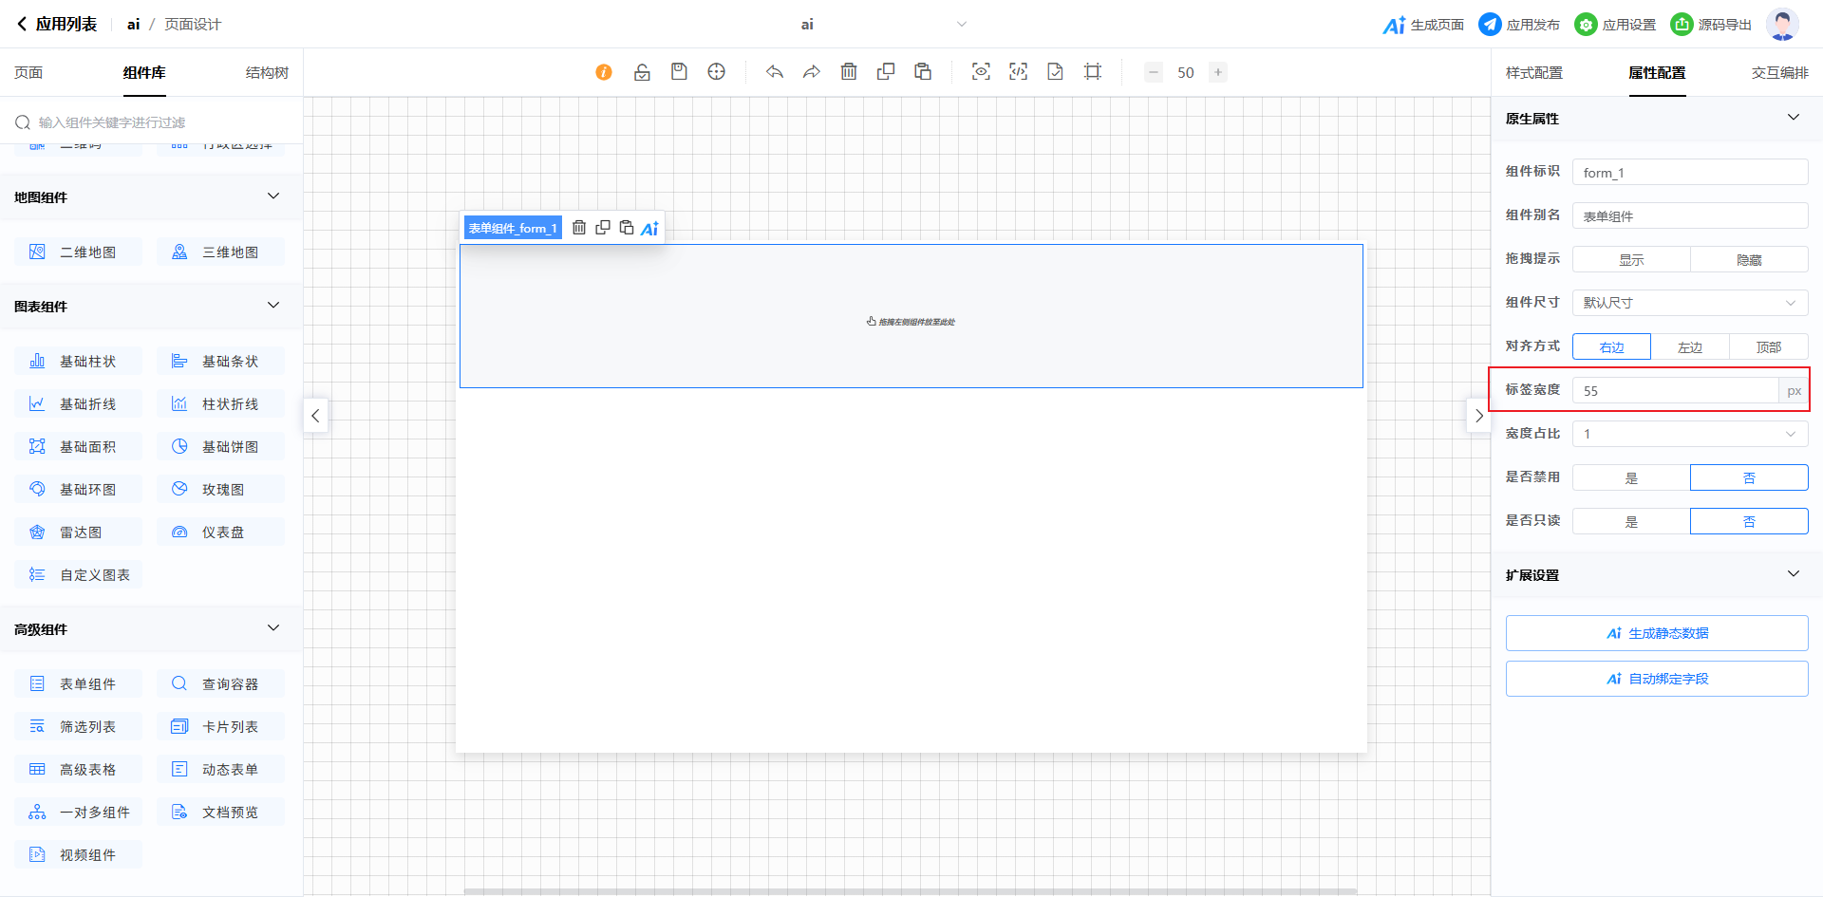The image size is (1823, 897).
Task: Switch to the 样式配置 tab
Action: click(x=1533, y=73)
